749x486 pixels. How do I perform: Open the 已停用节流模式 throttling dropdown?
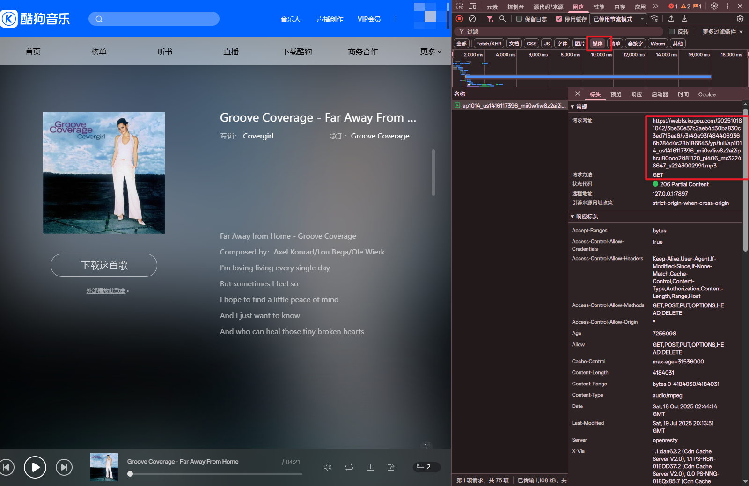(x=618, y=19)
